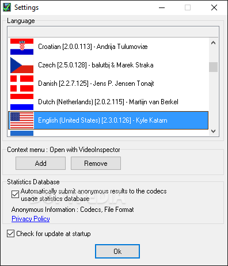The width and height of the screenshot is (228, 266).
Task: Click the Netherlands flag icon
Action: click(22, 102)
